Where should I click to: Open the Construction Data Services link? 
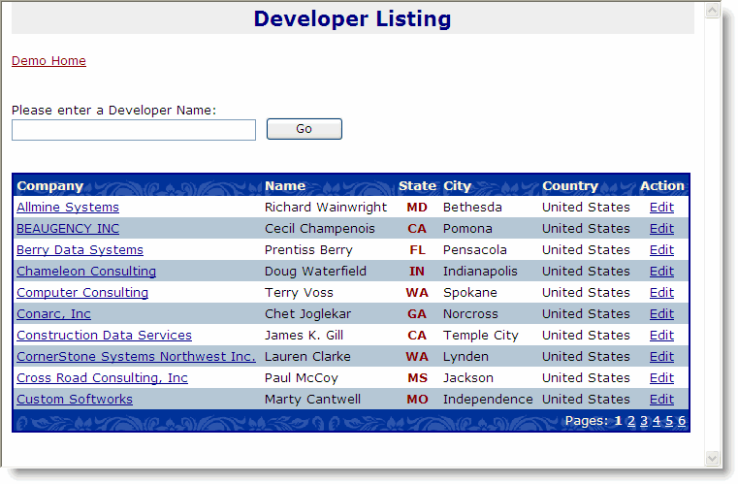pos(104,336)
